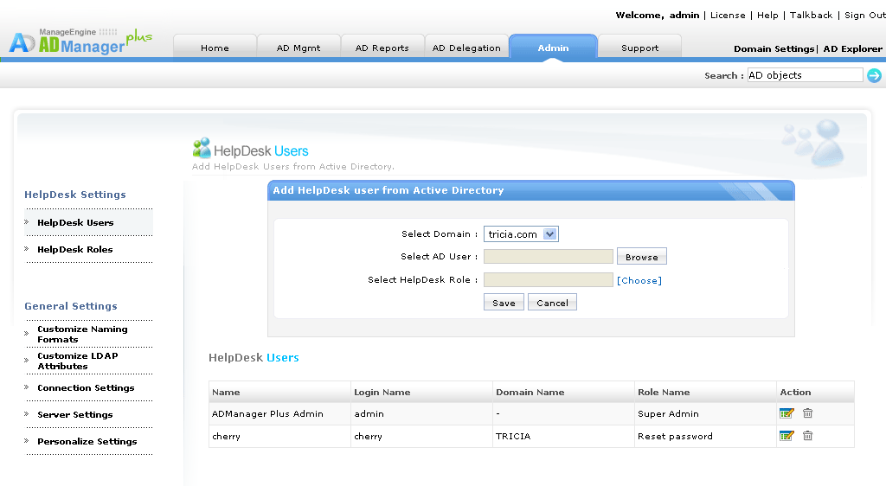This screenshot has width=886, height=486.
Task: Click the Select HelpDesk Role field
Action: click(548, 280)
